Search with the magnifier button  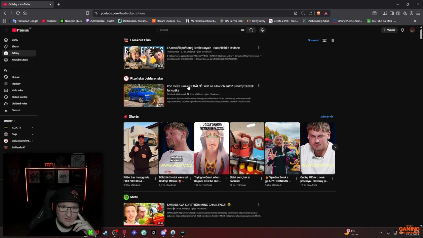[x=251, y=30]
